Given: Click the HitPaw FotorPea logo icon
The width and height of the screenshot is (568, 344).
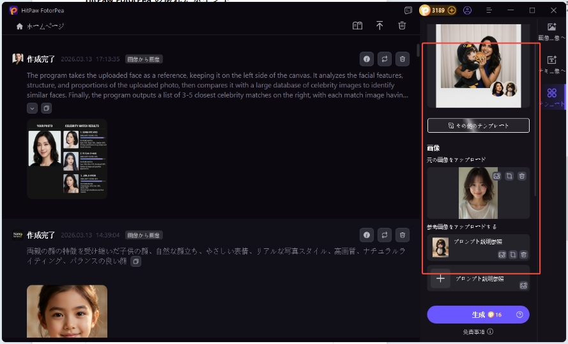Looking at the screenshot, I should point(13,10).
